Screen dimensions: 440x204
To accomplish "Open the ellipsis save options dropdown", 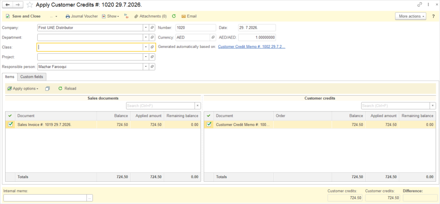I will tap(53, 16).
